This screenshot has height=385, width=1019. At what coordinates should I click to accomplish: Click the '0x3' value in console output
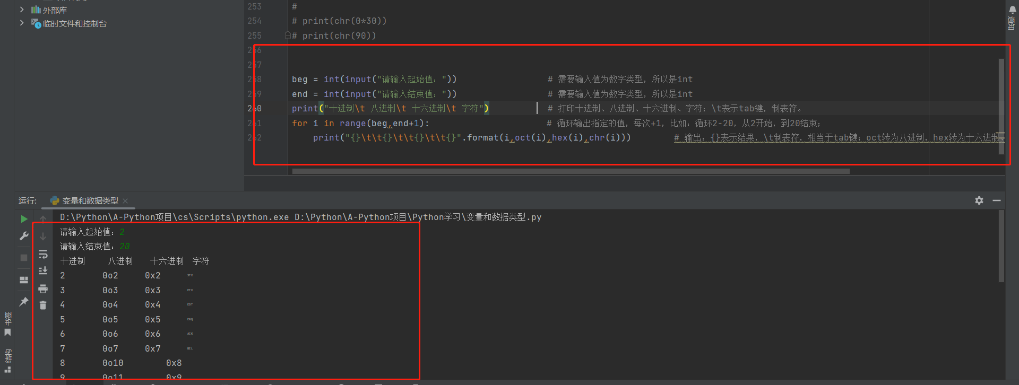coord(153,290)
